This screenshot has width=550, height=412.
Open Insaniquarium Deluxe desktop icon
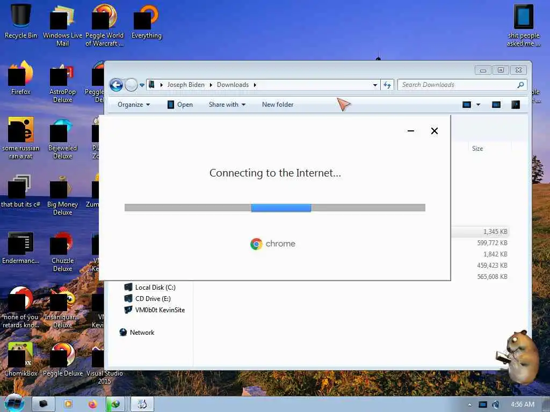(62, 307)
